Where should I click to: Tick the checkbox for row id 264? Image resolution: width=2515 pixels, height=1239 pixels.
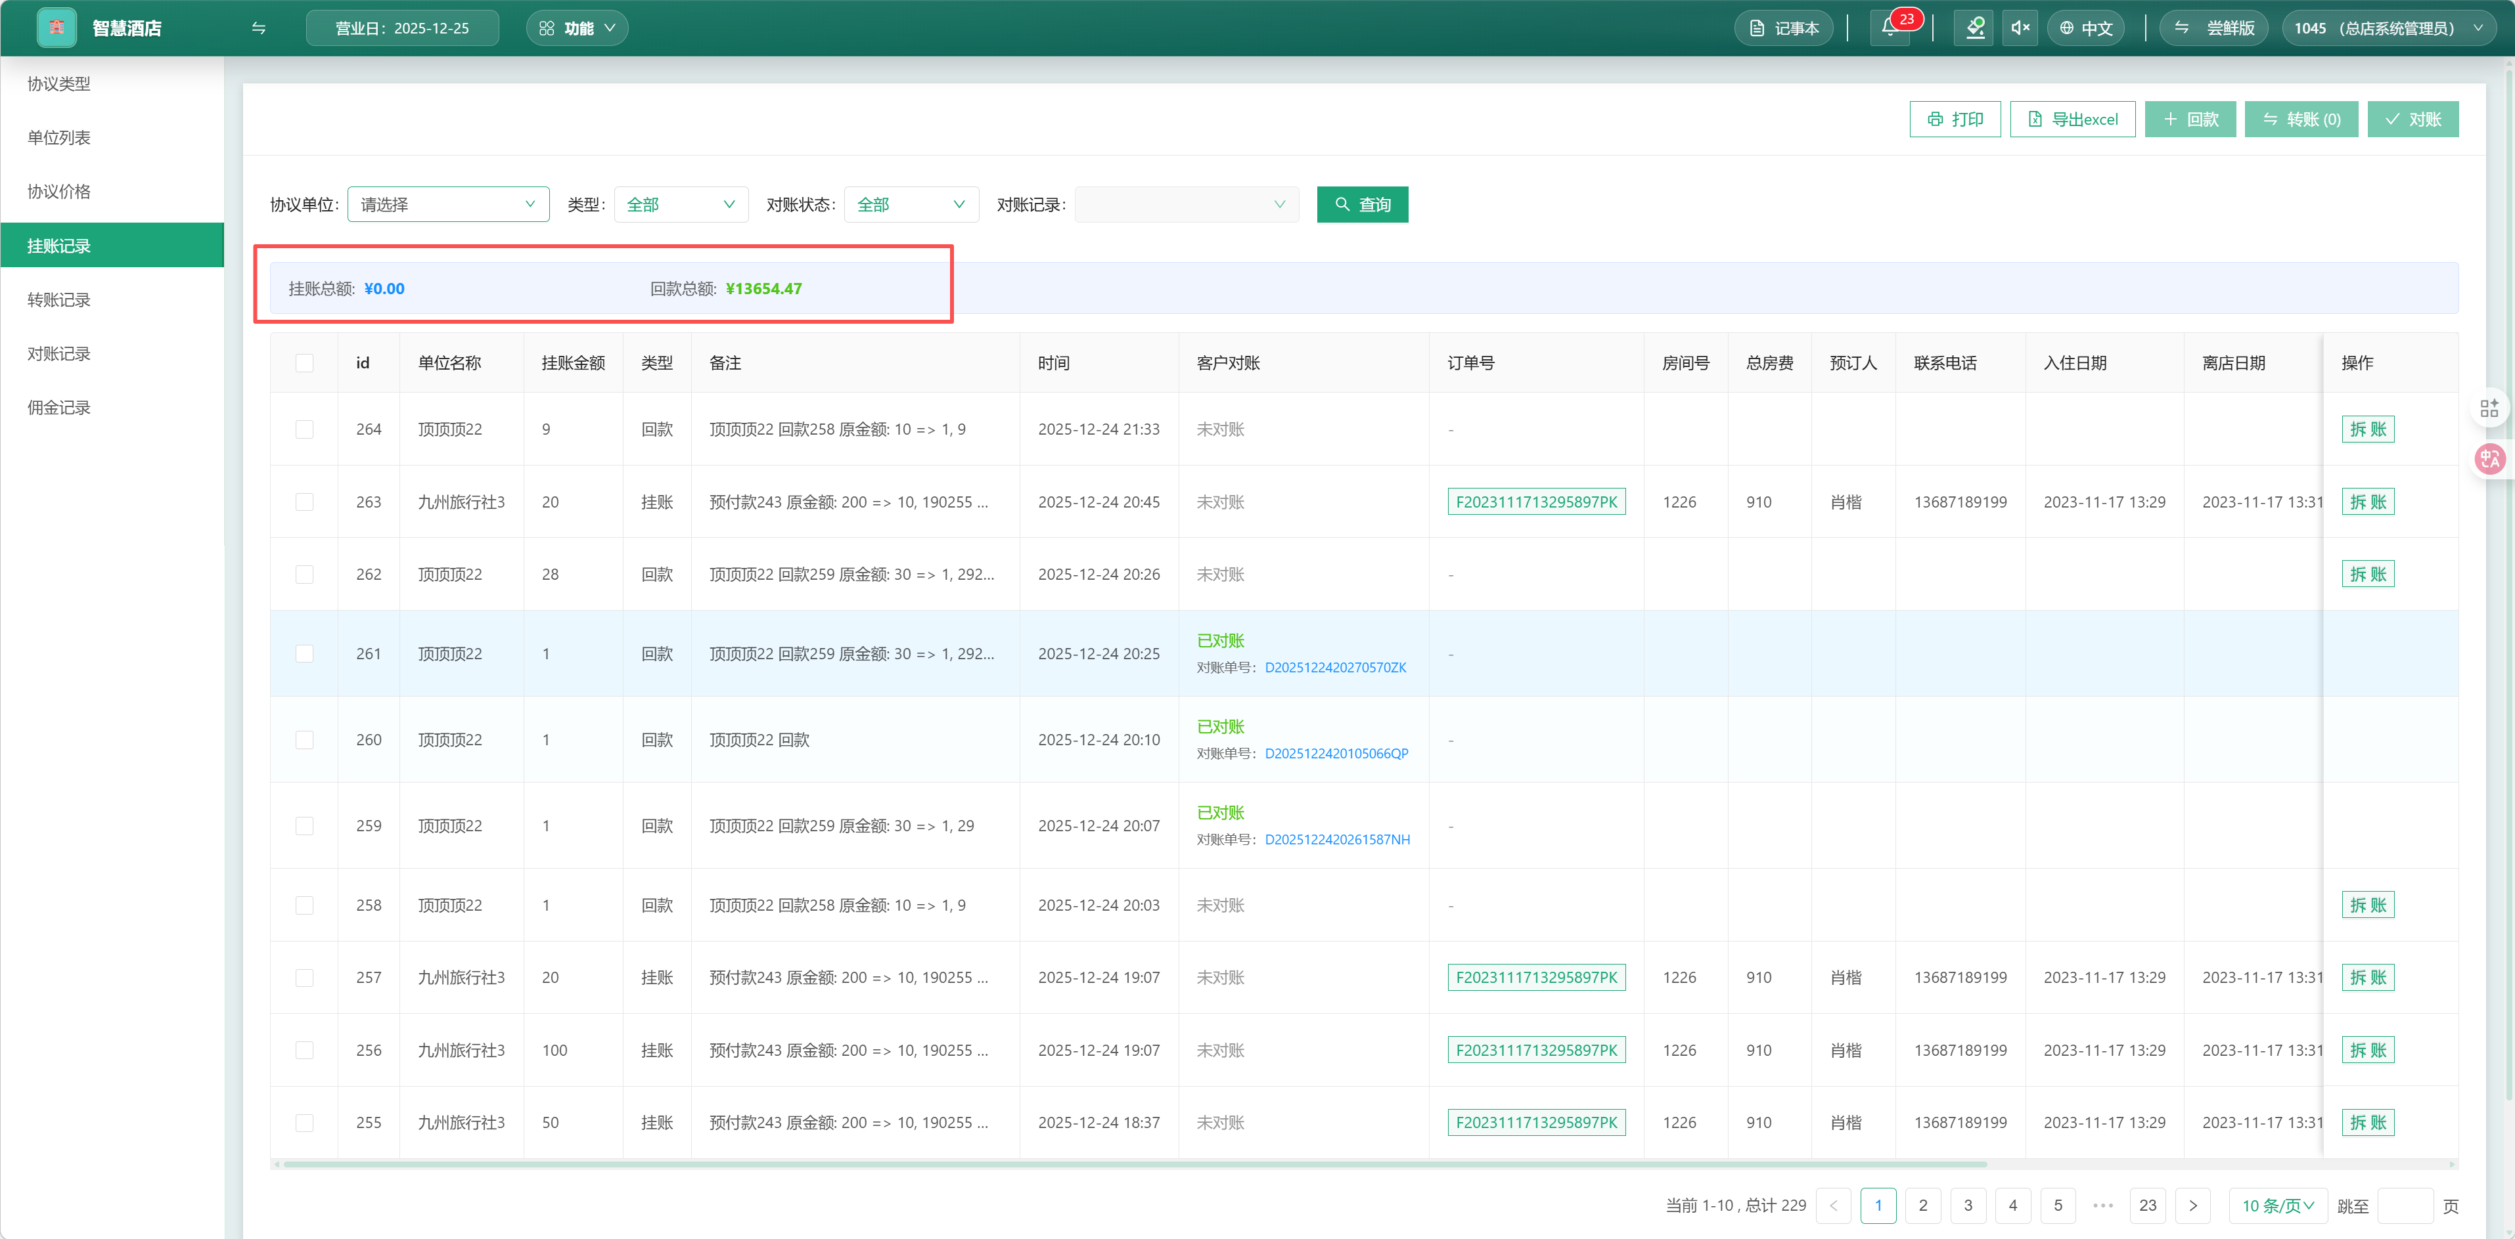pos(305,429)
